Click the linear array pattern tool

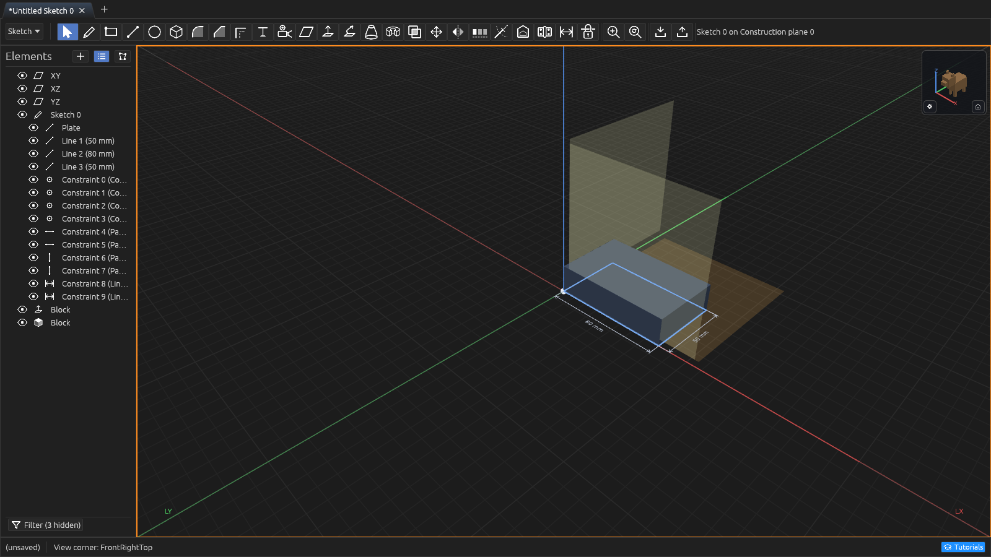(479, 32)
